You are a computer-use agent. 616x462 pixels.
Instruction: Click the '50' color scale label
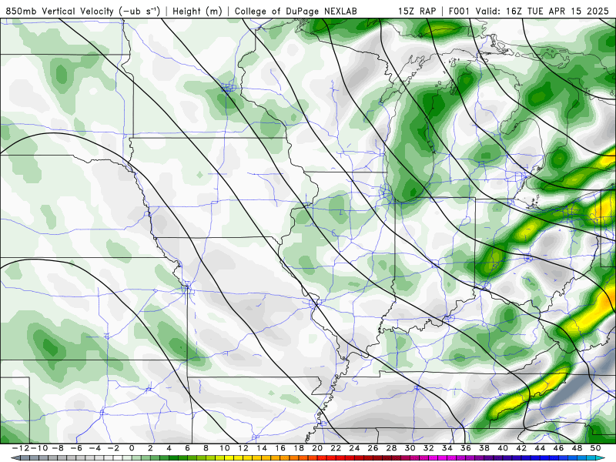(x=595, y=448)
